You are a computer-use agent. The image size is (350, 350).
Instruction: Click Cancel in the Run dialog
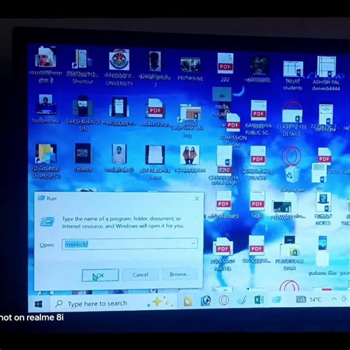[141, 275]
